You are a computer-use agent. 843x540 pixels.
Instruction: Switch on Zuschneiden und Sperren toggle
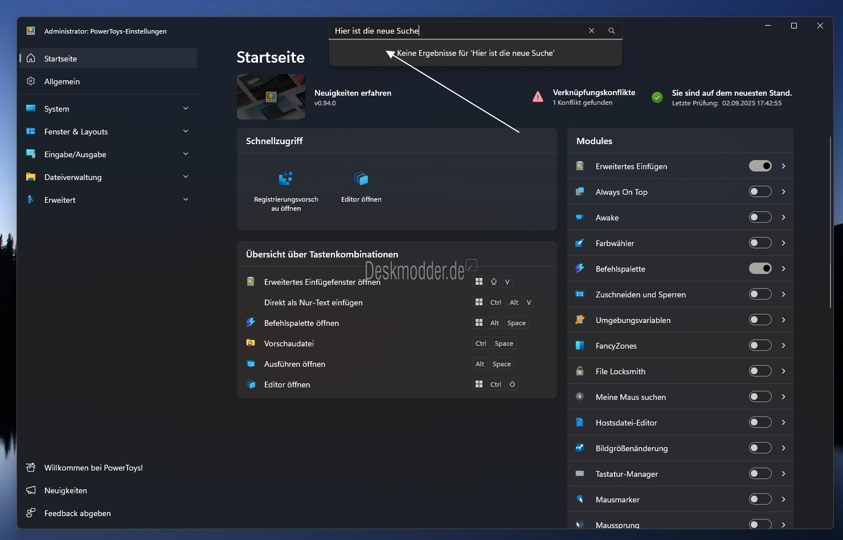coord(760,294)
